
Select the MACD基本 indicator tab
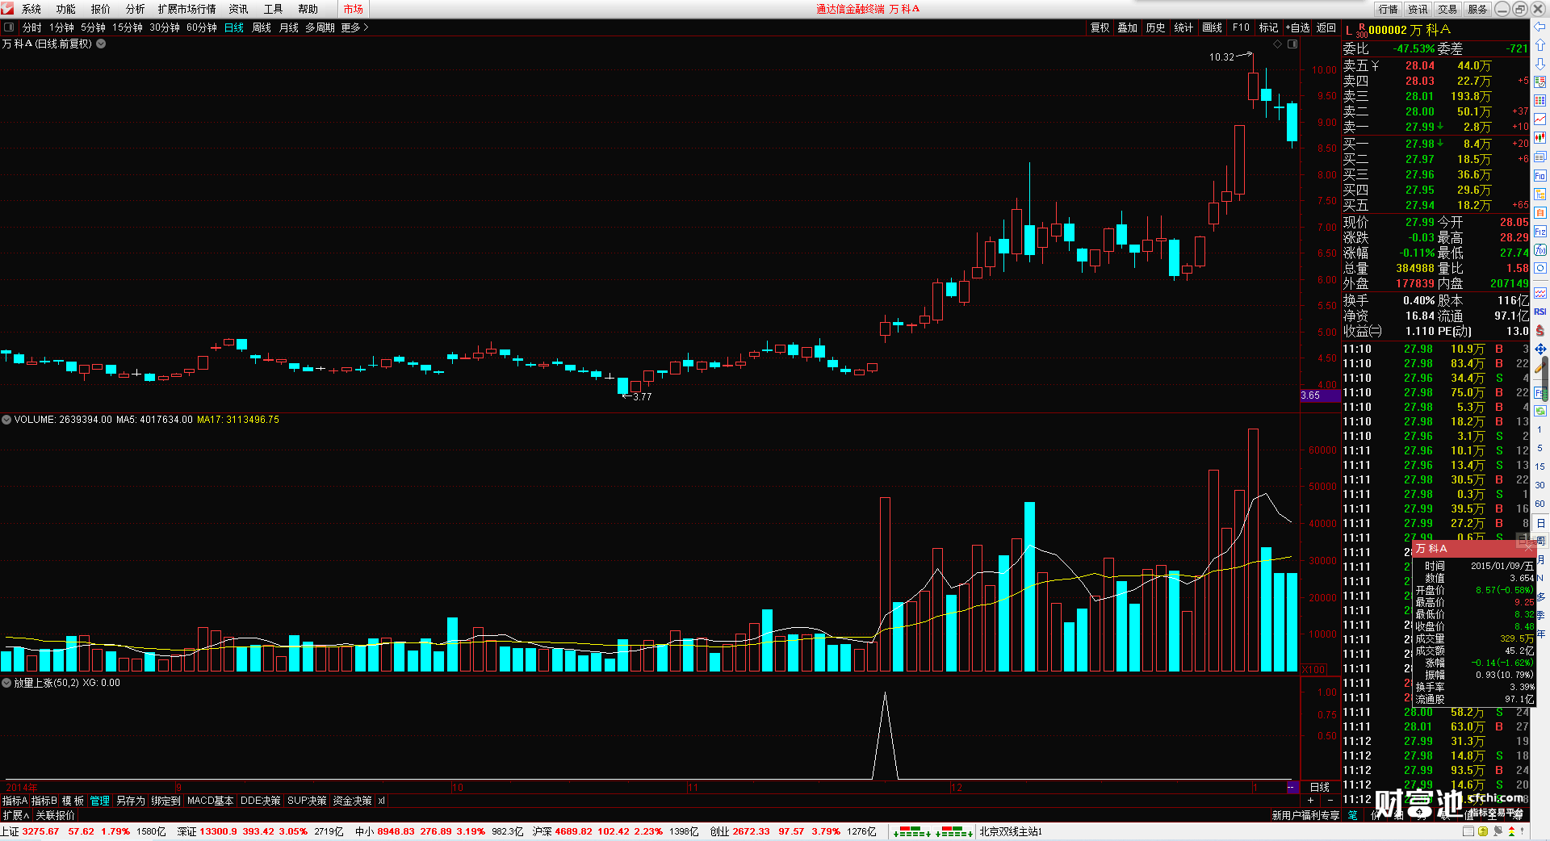pos(210,801)
